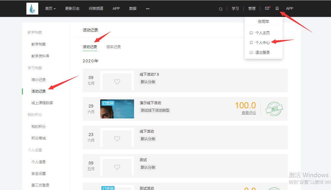Open 更新日志 in the top navigation
This screenshot has height=190, width=331.
point(72,8)
